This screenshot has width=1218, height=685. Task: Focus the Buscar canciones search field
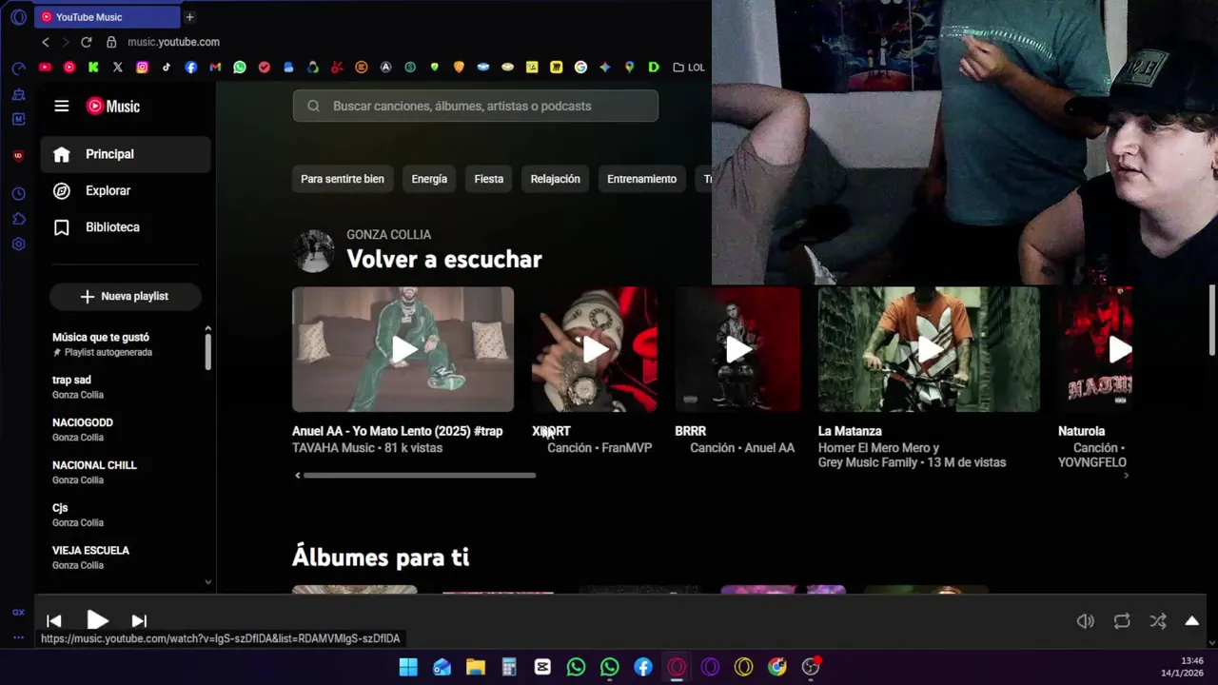pos(475,106)
